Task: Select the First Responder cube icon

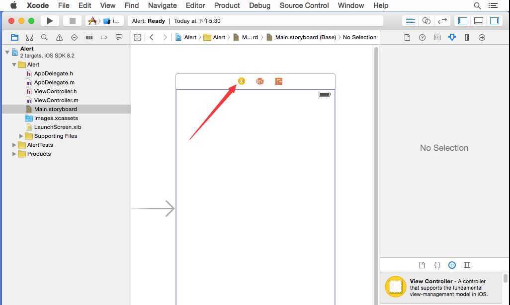Action: point(260,81)
